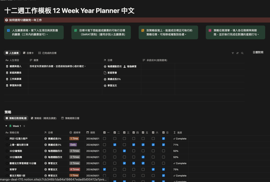Click the filter icon in 人生願景 toolbar

233,53
